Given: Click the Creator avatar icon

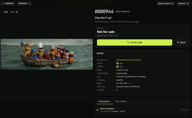Looking at the screenshot, I should (x=117, y=67).
